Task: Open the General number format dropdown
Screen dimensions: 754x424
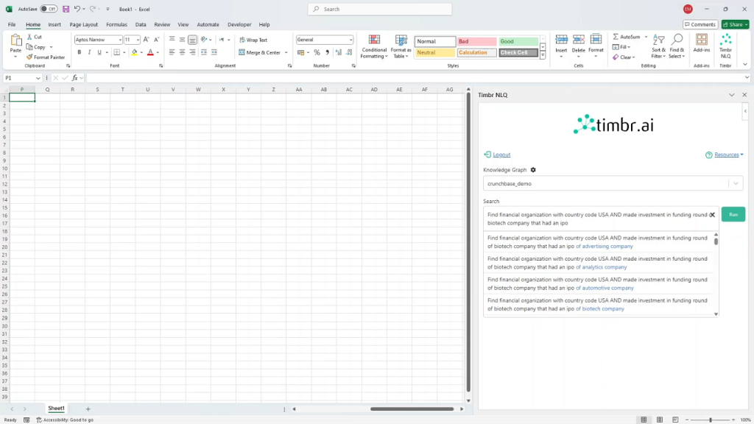Action: tap(350, 40)
